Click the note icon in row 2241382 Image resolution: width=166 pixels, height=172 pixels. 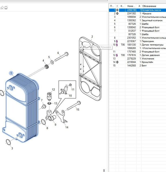[x=117, y=14]
